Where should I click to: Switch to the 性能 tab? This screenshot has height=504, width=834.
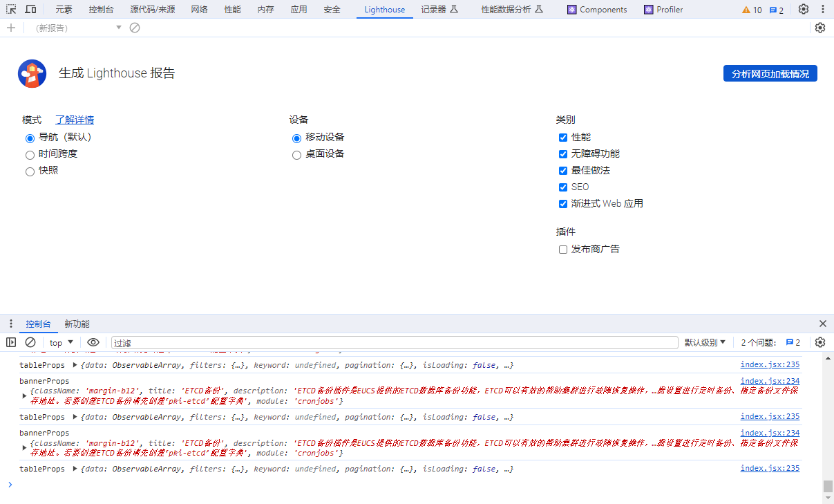[x=233, y=10]
